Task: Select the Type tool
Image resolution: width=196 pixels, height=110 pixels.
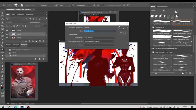Action: (x=2, y=66)
